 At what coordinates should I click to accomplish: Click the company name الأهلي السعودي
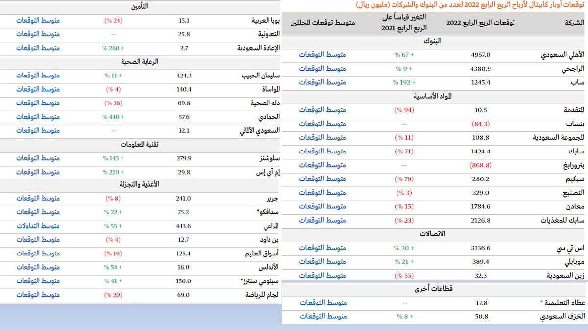[562, 55]
